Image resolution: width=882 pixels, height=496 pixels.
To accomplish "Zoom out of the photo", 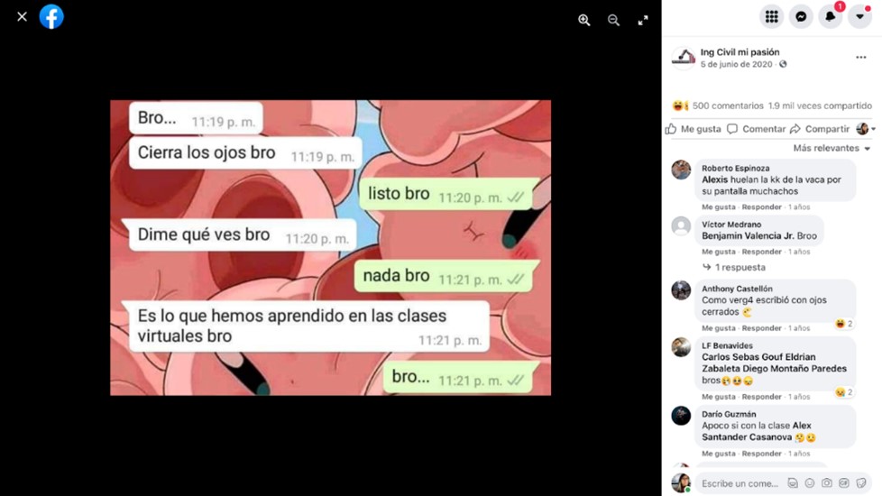I will pos(613,20).
